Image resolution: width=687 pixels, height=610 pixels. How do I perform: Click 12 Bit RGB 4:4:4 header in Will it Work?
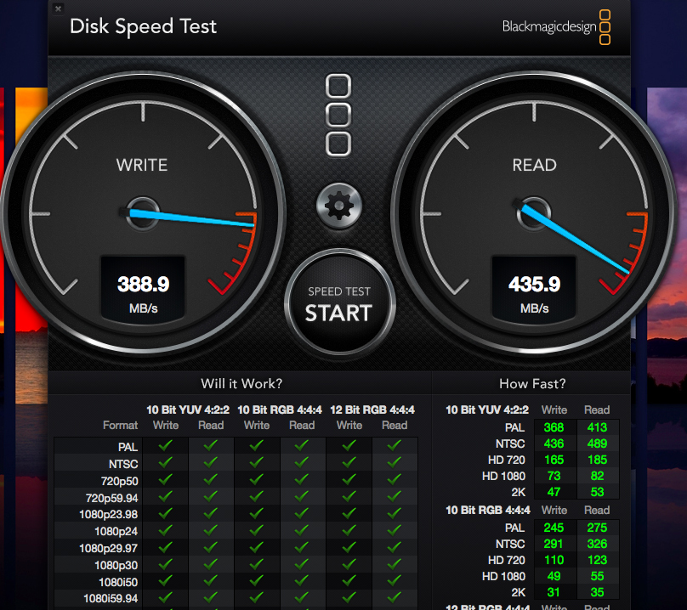[x=372, y=409]
